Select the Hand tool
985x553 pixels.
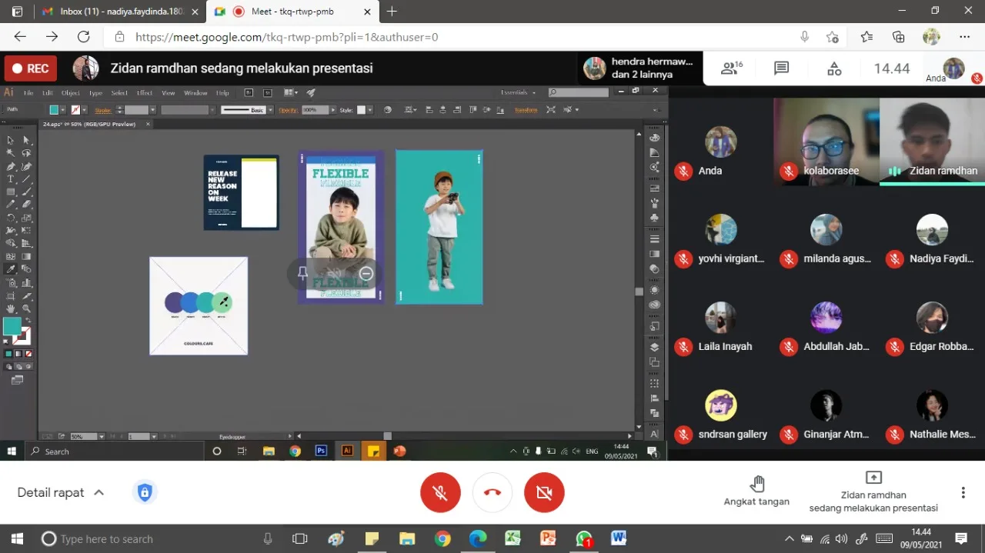coord(10,308)
